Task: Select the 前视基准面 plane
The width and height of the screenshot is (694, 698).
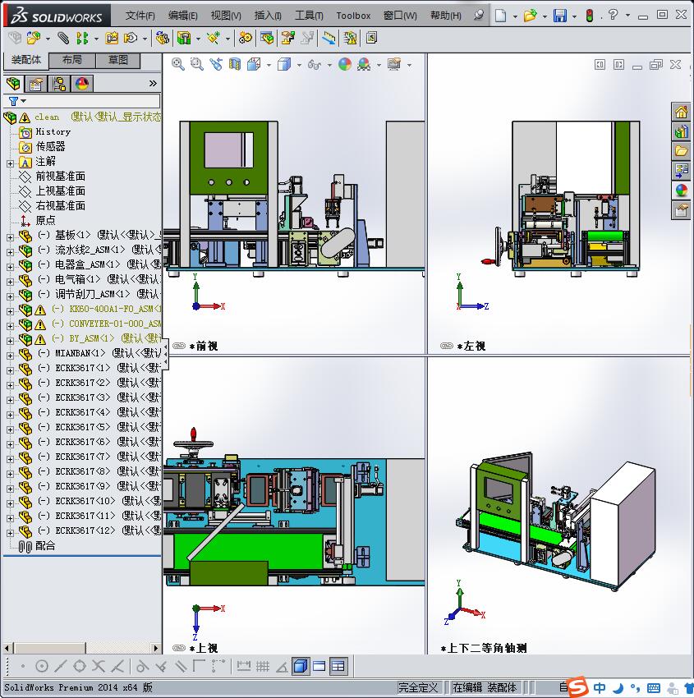Action: click(61, 177)
